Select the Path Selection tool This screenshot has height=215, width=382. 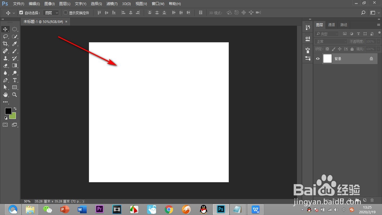coord(5,87)
